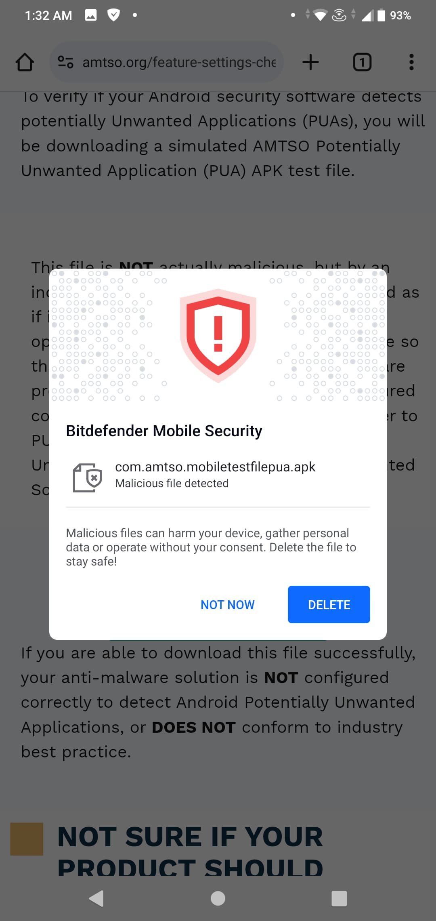Tap the shield notification icon in status bar
The height and width of the screenshot is (921, 436).
pos(113,15)
